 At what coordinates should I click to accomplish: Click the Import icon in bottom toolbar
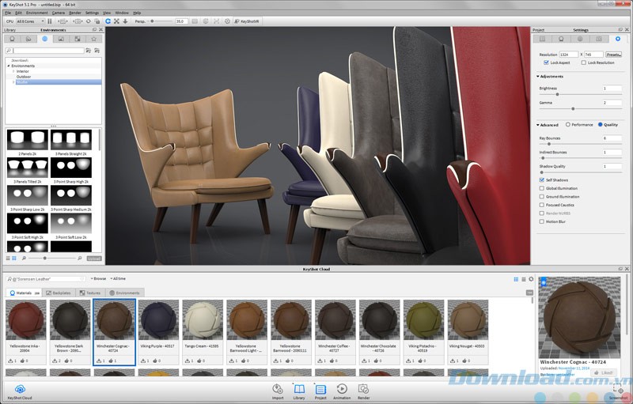pyautogui.click(x=278, y=389)
